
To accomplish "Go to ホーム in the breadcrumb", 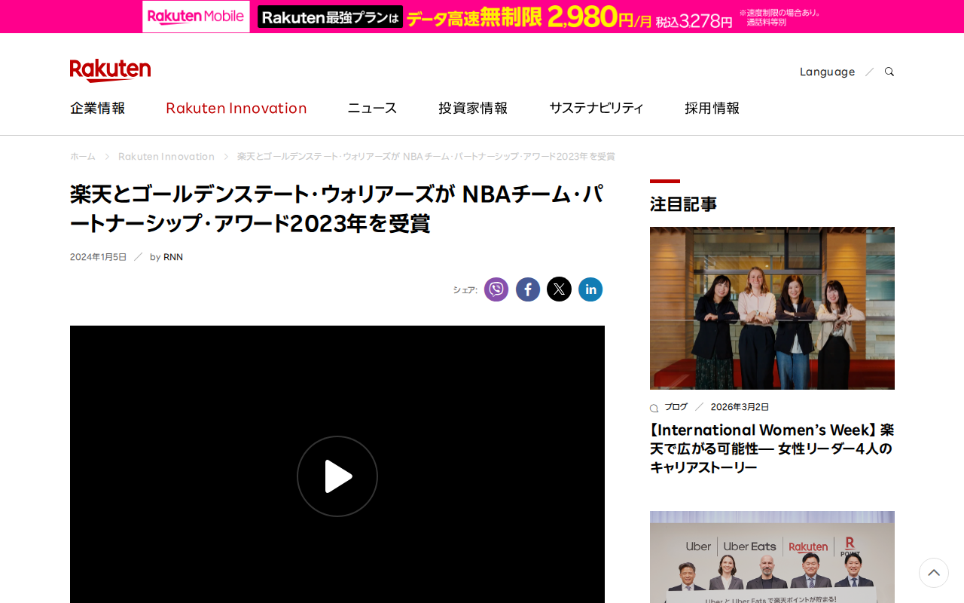I will click(x=83, y=157).
